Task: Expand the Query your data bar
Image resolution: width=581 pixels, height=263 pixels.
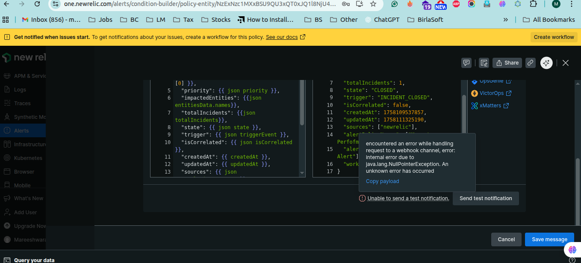Action: pos(290,260)
